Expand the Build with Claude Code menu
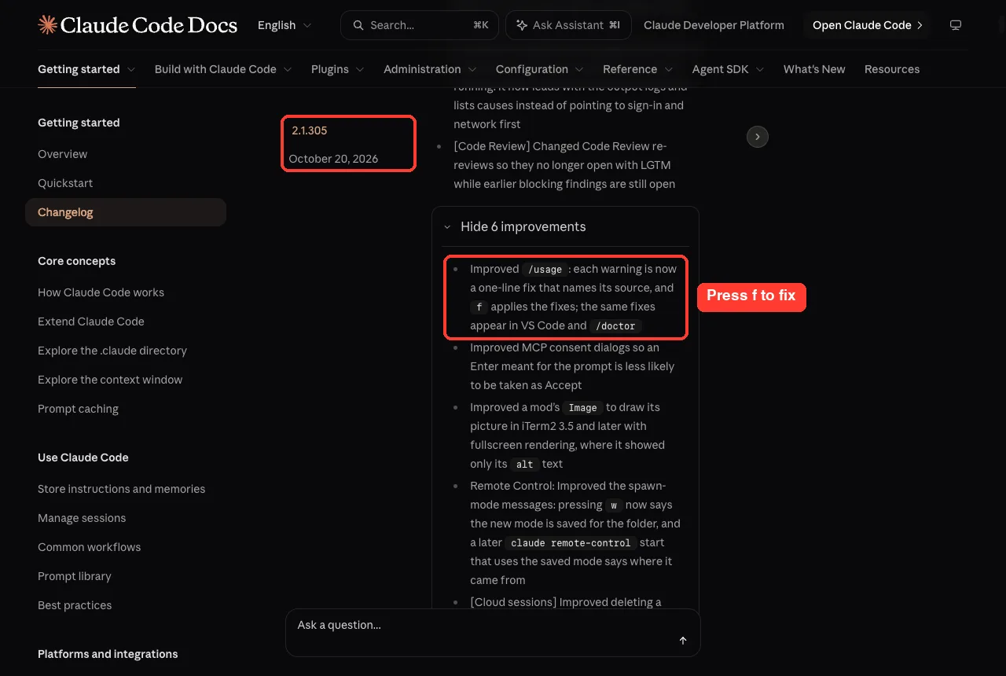Image resolution: width=1006 pixels, height=676 pixels. tap(223, 69)
